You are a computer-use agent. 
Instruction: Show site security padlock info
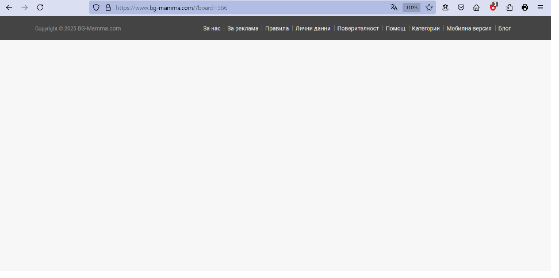108,7
